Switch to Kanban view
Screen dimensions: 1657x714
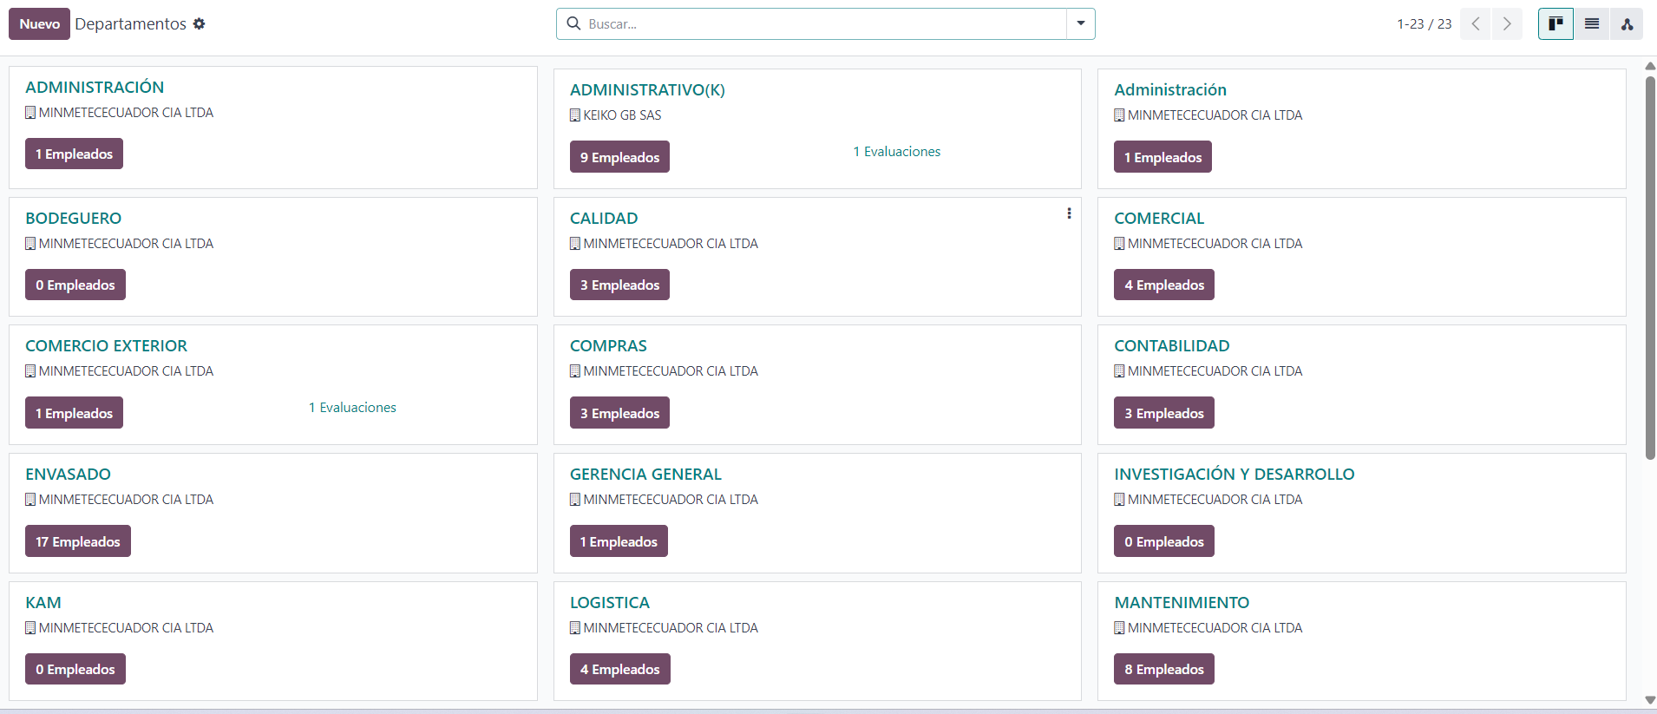(x=1555, y=23)
